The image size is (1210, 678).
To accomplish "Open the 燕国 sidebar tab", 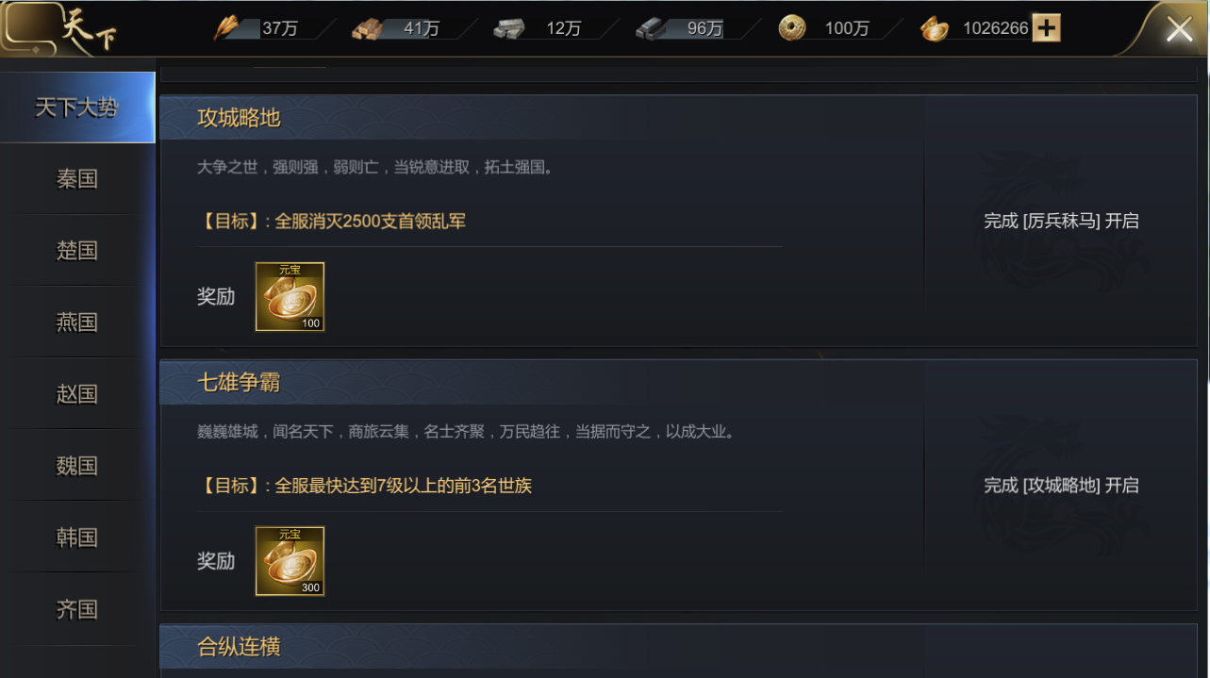I will [77, 322].
